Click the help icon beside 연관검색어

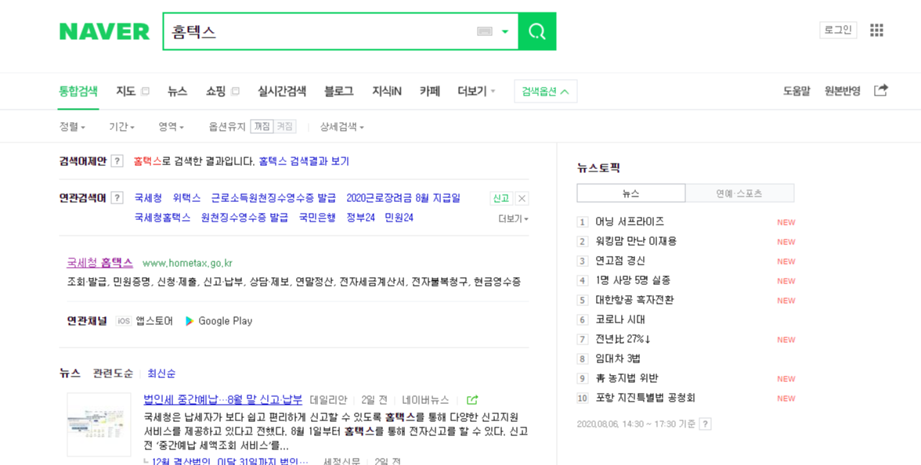pyautogui.click(x=117, y=198)
